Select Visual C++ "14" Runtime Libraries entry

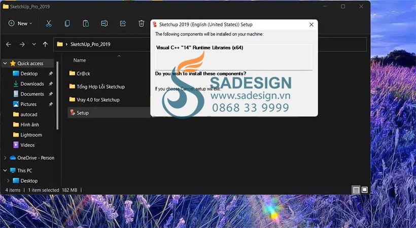point(199,48)
